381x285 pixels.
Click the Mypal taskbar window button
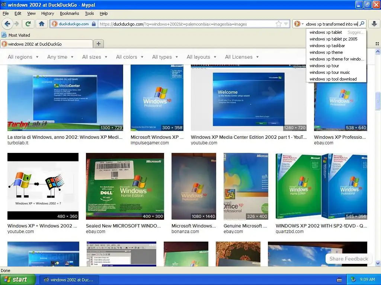point(69,280)
